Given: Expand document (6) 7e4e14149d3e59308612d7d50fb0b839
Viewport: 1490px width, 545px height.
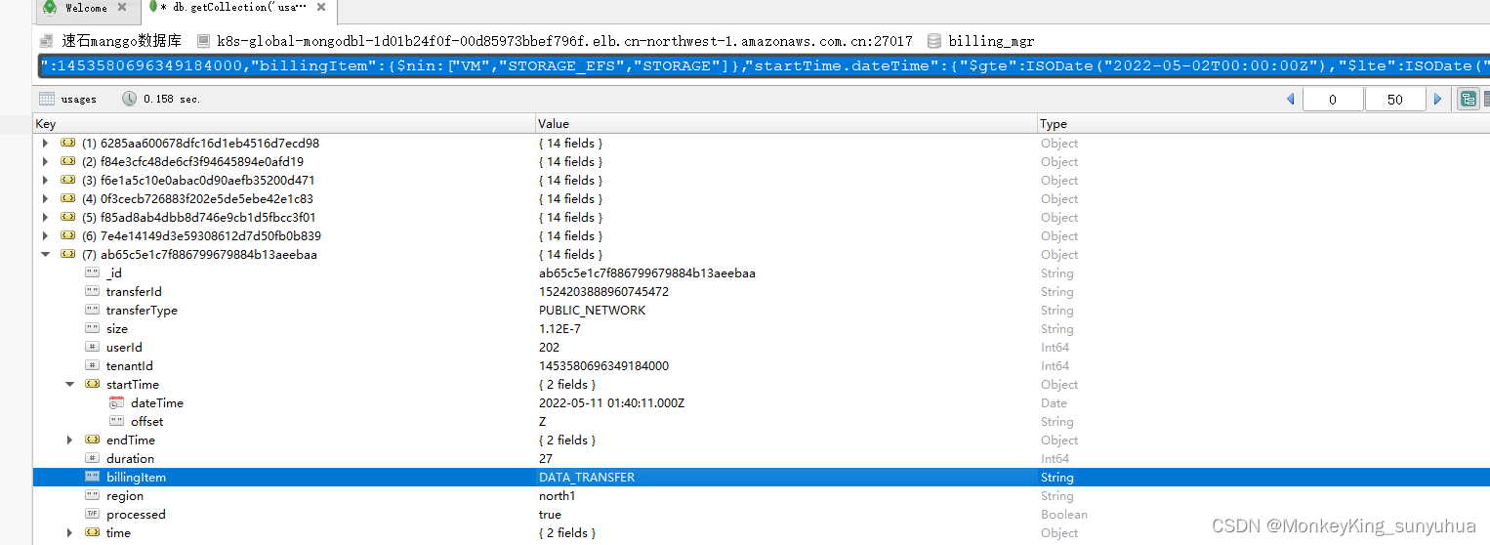Looking at the screenshot, I should [x=45, y=235].
